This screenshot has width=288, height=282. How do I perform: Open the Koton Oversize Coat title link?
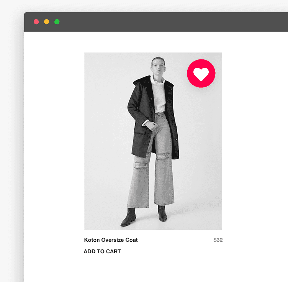[111, 240]
